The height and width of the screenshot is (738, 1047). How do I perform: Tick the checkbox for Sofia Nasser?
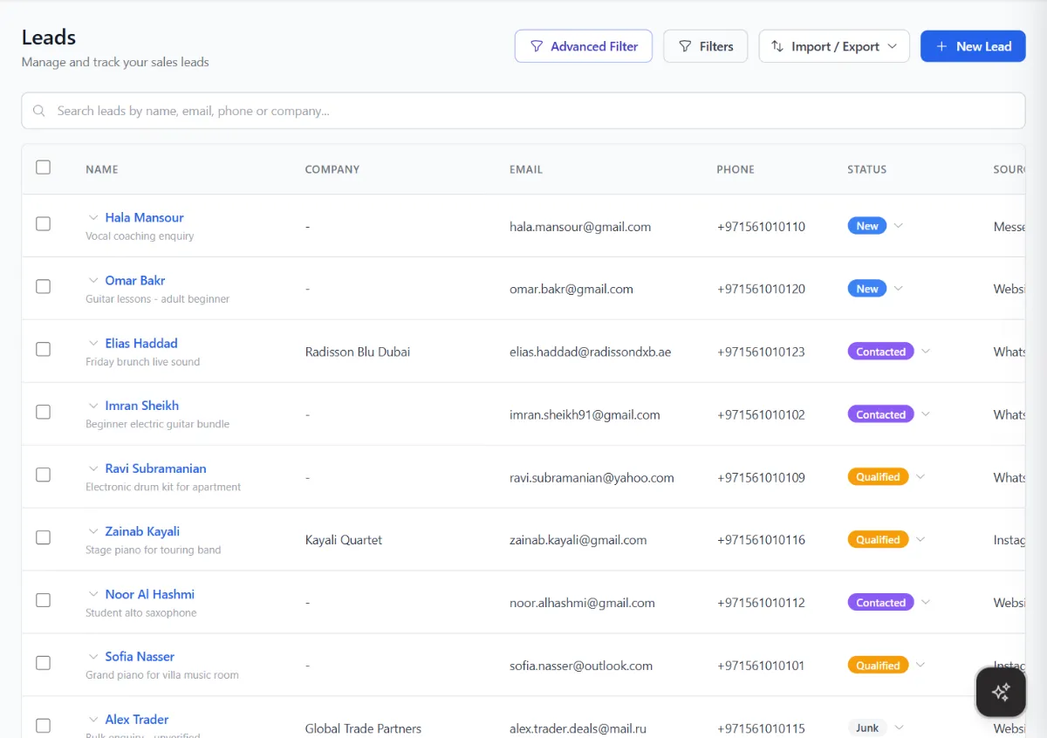pyautogui.click(x=43, y=663)
